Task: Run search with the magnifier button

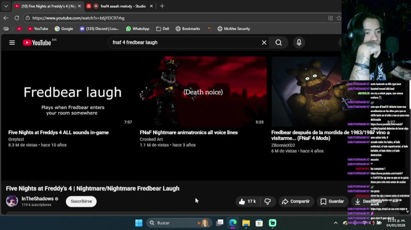Action: (278, 42)
